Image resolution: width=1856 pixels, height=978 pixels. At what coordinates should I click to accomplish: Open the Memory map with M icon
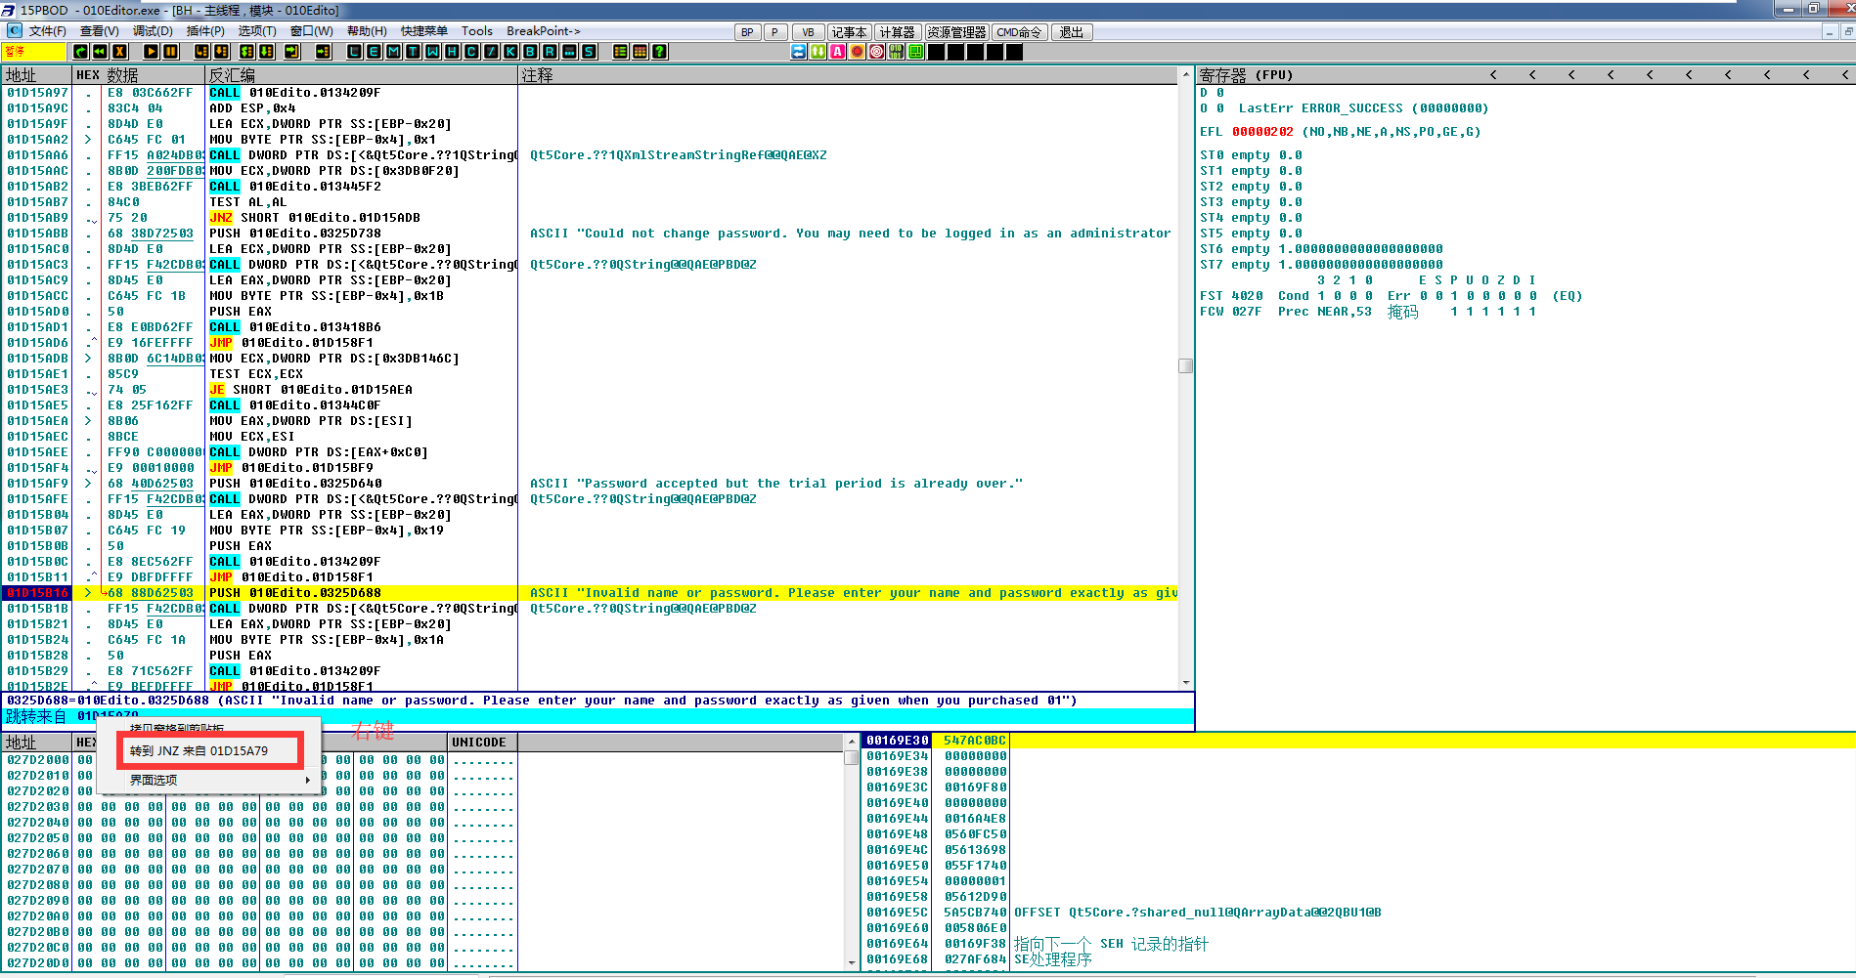393,52
